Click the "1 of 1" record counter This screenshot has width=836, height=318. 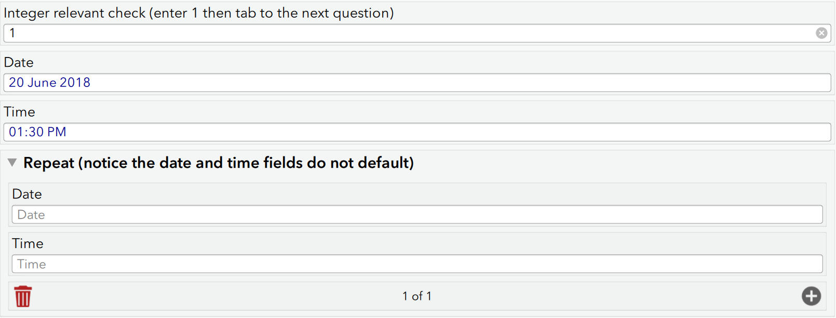[417, 296]
